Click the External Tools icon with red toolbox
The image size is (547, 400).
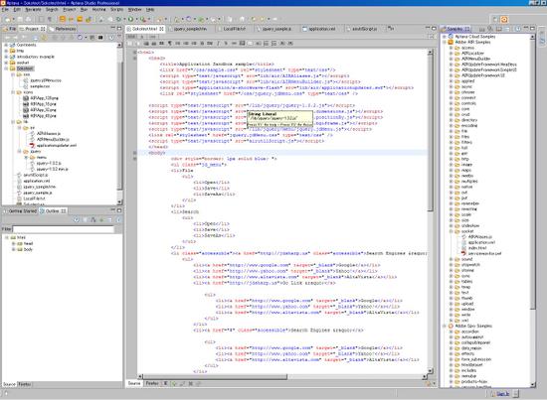[142, 20]
